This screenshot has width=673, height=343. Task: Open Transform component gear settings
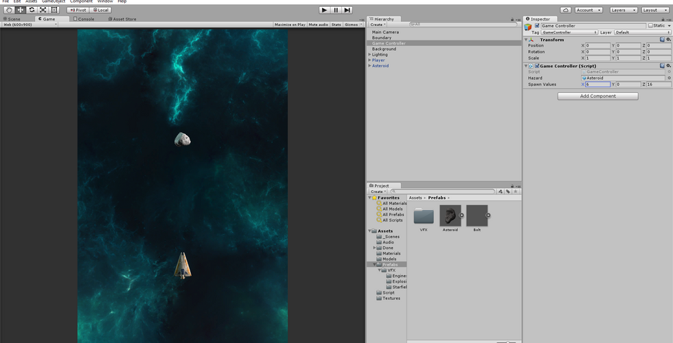pyautogui.click(x=669, y=40)
